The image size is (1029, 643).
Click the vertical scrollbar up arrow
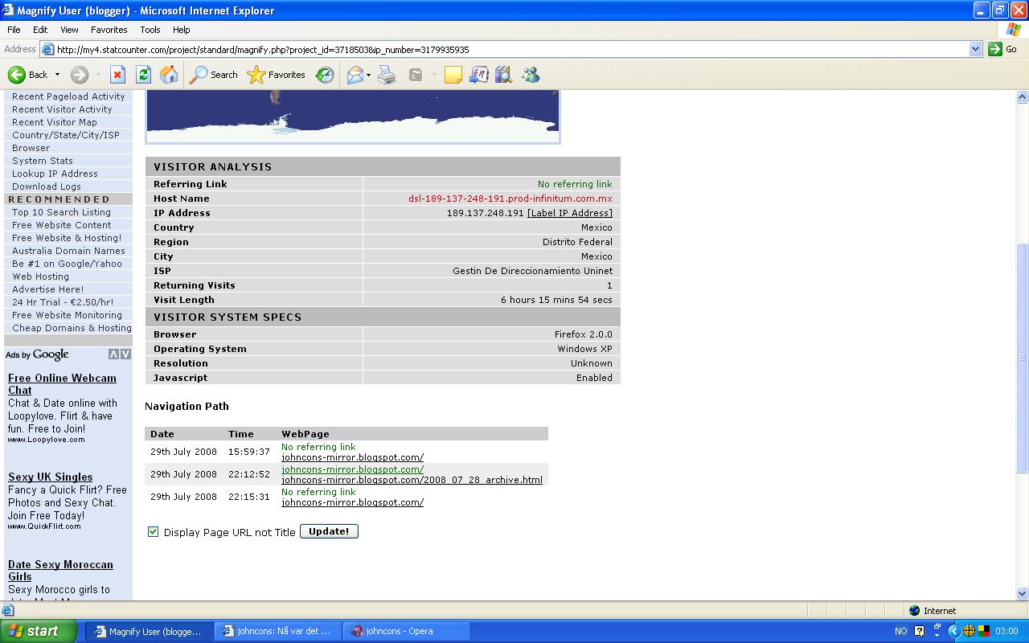pyautogui.click(x=1023, y=97)
